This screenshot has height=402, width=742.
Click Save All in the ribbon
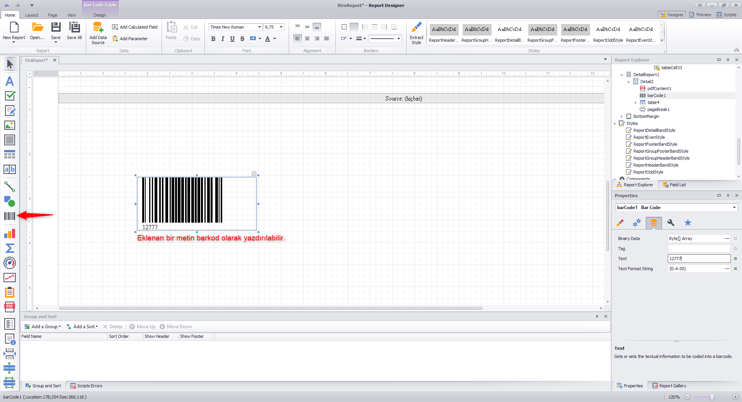pyautogui.click(x=74, y=31)
